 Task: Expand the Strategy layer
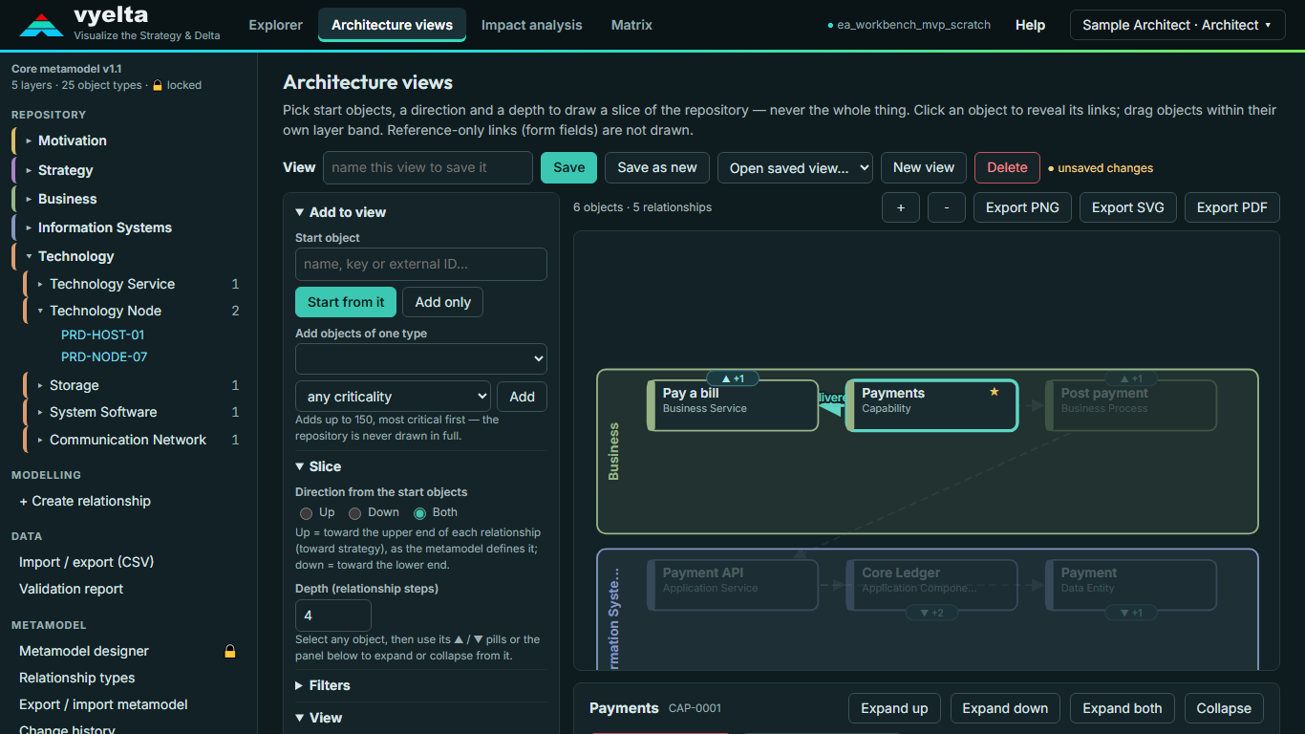[x=30, y=170]
